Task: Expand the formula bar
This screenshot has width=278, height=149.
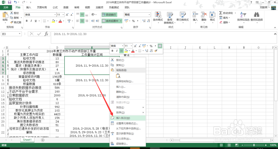Action: pyautogui.click(x=275, y=34)
